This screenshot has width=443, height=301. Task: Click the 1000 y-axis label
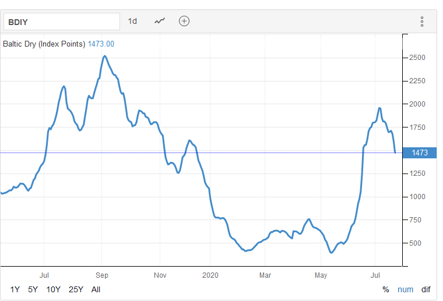coord(417,197)
